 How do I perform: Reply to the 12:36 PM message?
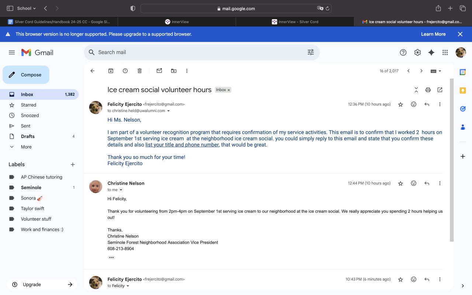point(427,104)
